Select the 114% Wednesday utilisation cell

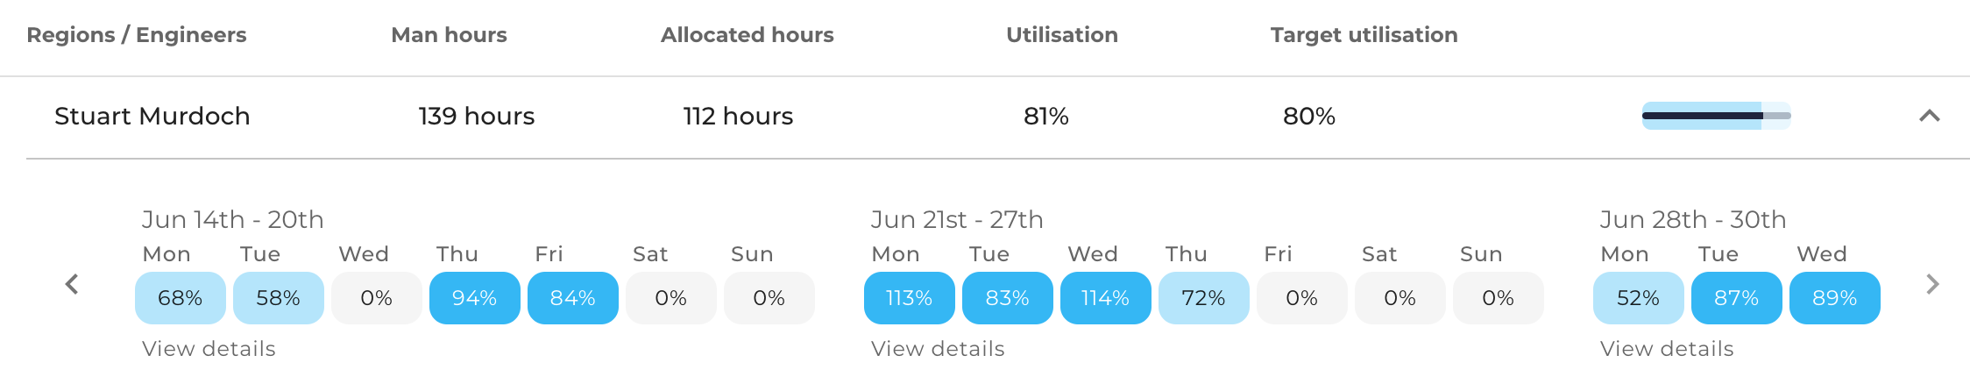click(x=1106, y=298)
